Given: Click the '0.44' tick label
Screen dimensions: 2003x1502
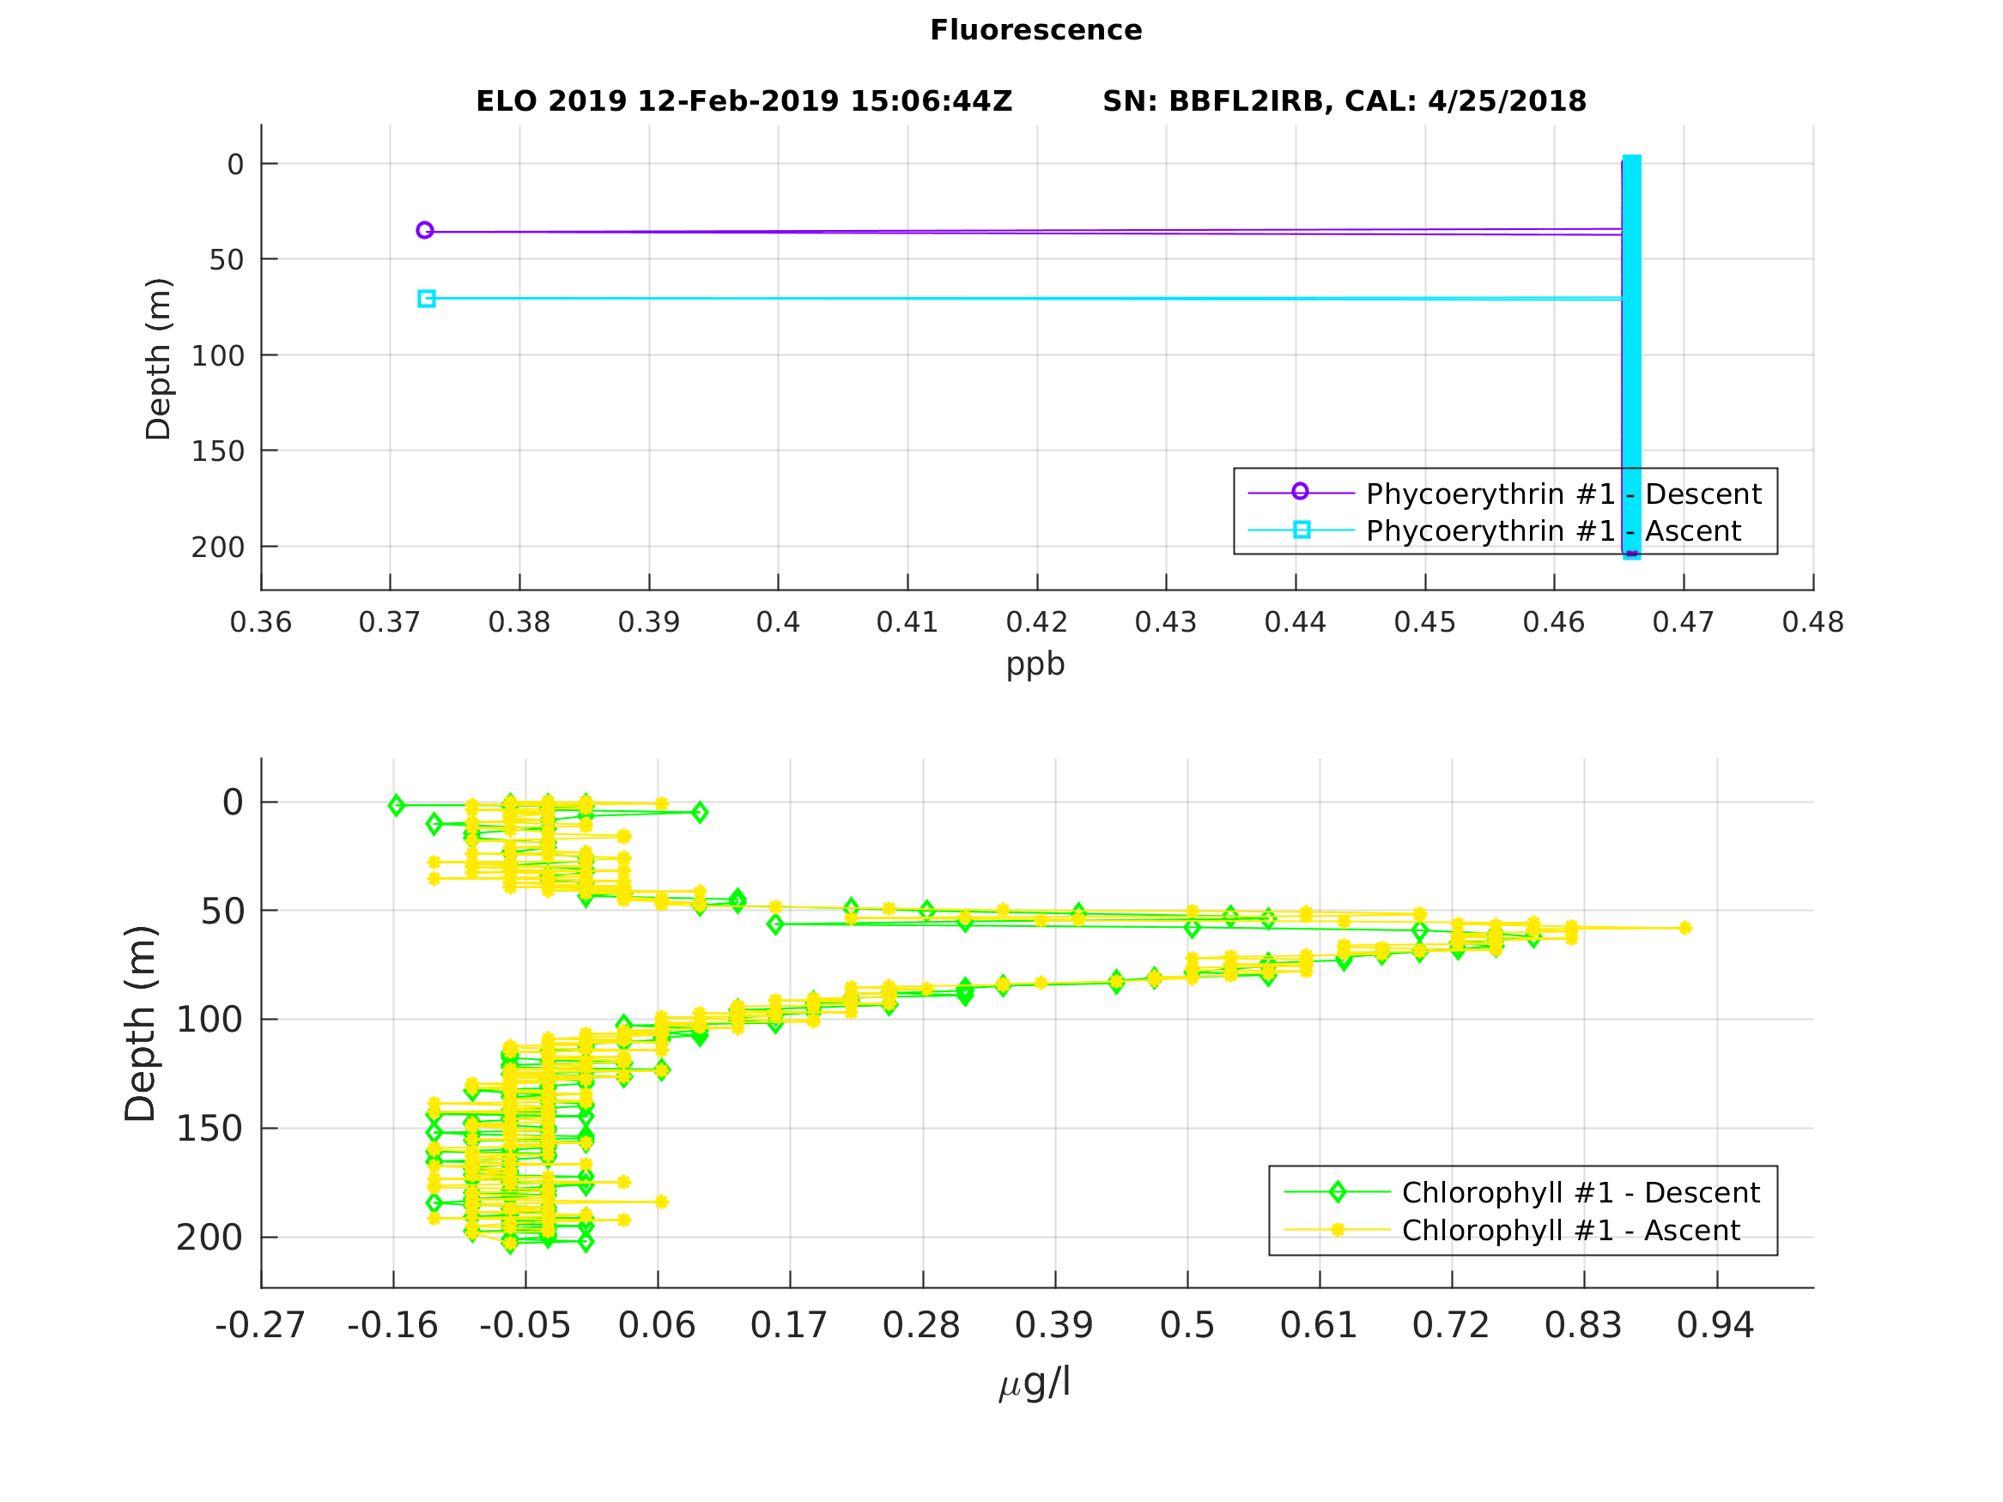Looking at the screenshot, I should click(1296, 623).
